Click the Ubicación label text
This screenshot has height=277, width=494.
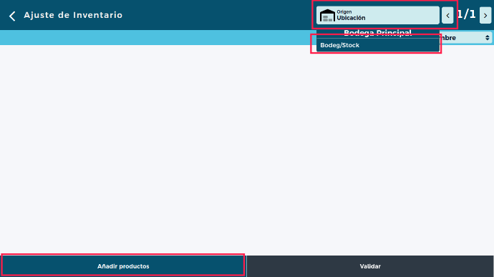click(351, 18)
